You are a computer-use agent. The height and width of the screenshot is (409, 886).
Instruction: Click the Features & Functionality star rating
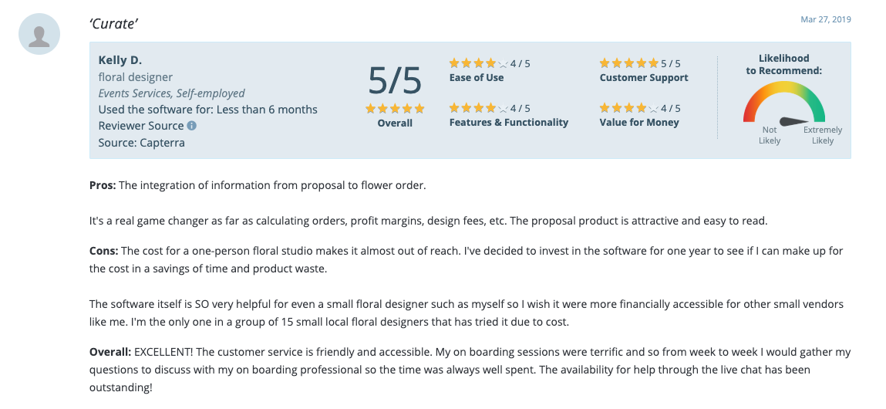pyautogui.click(x=478, y=108)
